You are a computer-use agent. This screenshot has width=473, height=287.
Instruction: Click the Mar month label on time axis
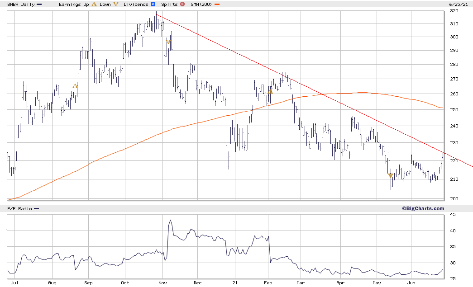tap(301, 283)
